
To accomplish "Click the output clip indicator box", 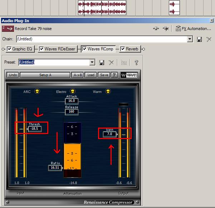I will pyautogui.click(x=123, y=105).
